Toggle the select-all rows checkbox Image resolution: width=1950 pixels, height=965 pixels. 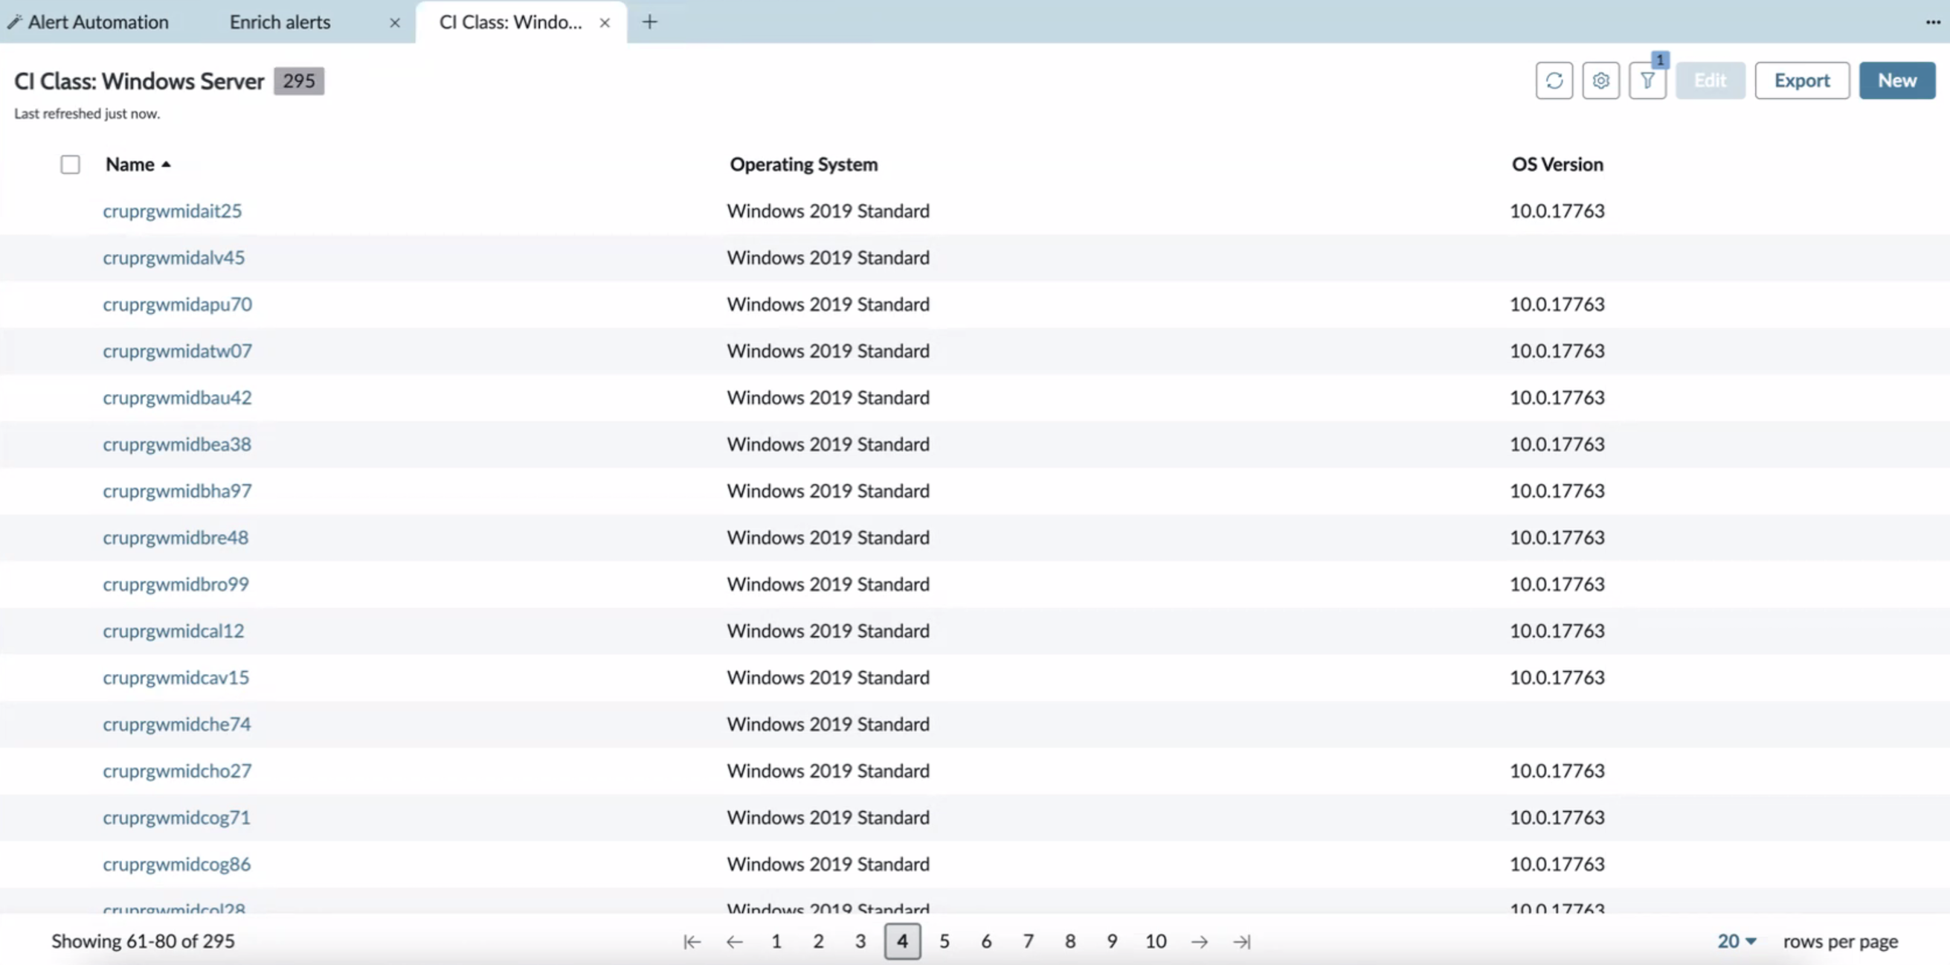tap(71, 164)
